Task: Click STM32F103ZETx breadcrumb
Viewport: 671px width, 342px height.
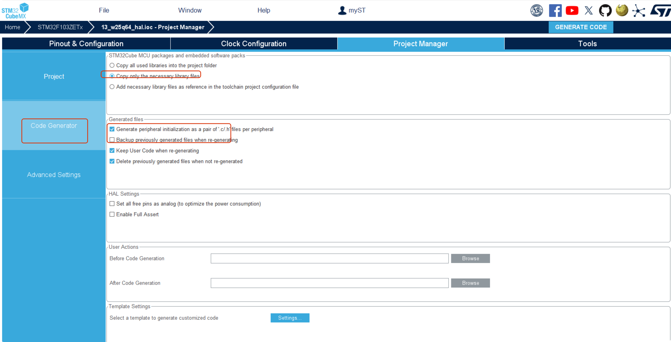Action: tap(60, 27)
